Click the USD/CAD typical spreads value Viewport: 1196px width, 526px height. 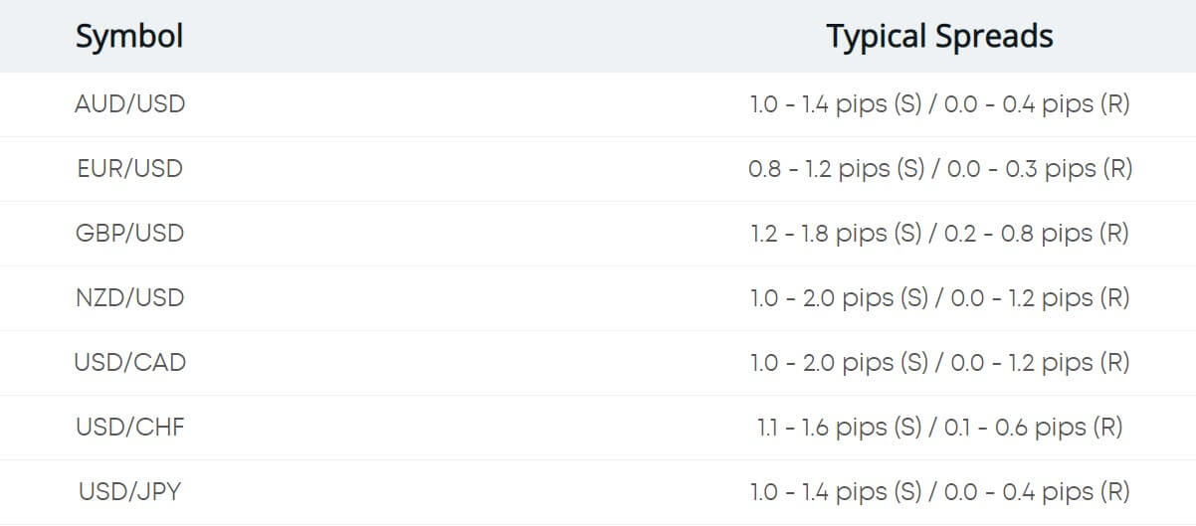click(x=939, y=363)
